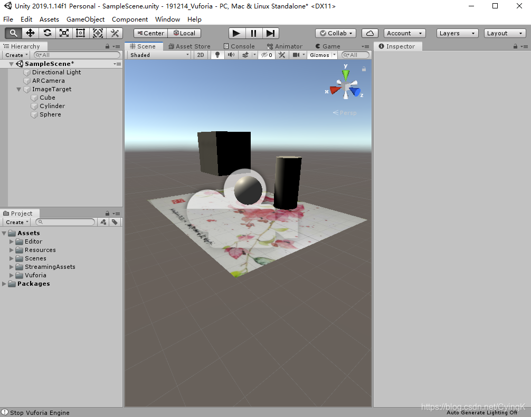Select the combined Transform tool

click(98, 33)
